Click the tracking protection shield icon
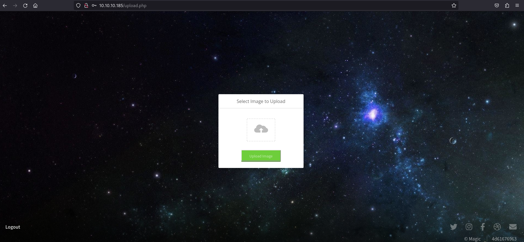Viewport: 524px width, 242px height. pyautogui.click(x=78, y=5)
